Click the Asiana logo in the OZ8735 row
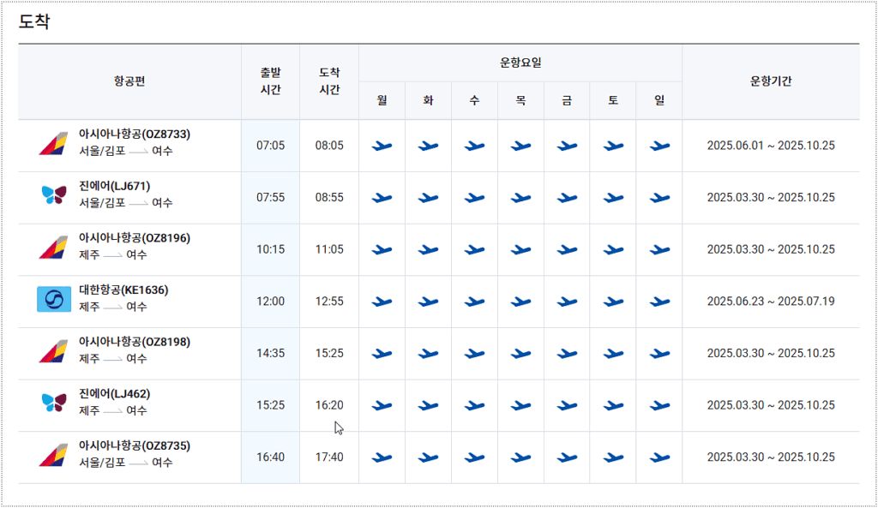 (53, 456)
